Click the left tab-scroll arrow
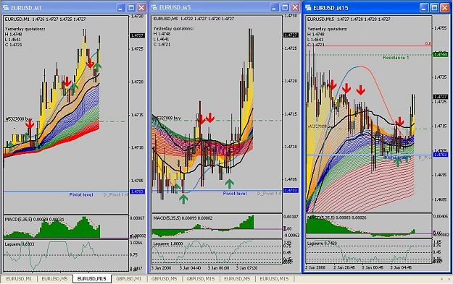 pyautogui.click(x=441, y=279)
